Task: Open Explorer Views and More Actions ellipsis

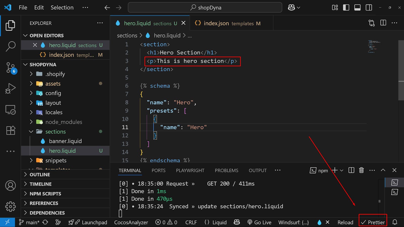Action: pos(100,23)
